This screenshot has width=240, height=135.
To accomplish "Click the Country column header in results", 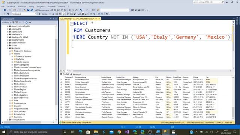I will pos(186,77).
